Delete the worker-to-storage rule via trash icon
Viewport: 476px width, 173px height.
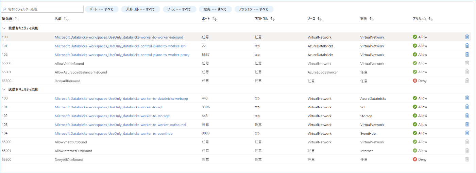pyautogui.click(x=467, y=116)
